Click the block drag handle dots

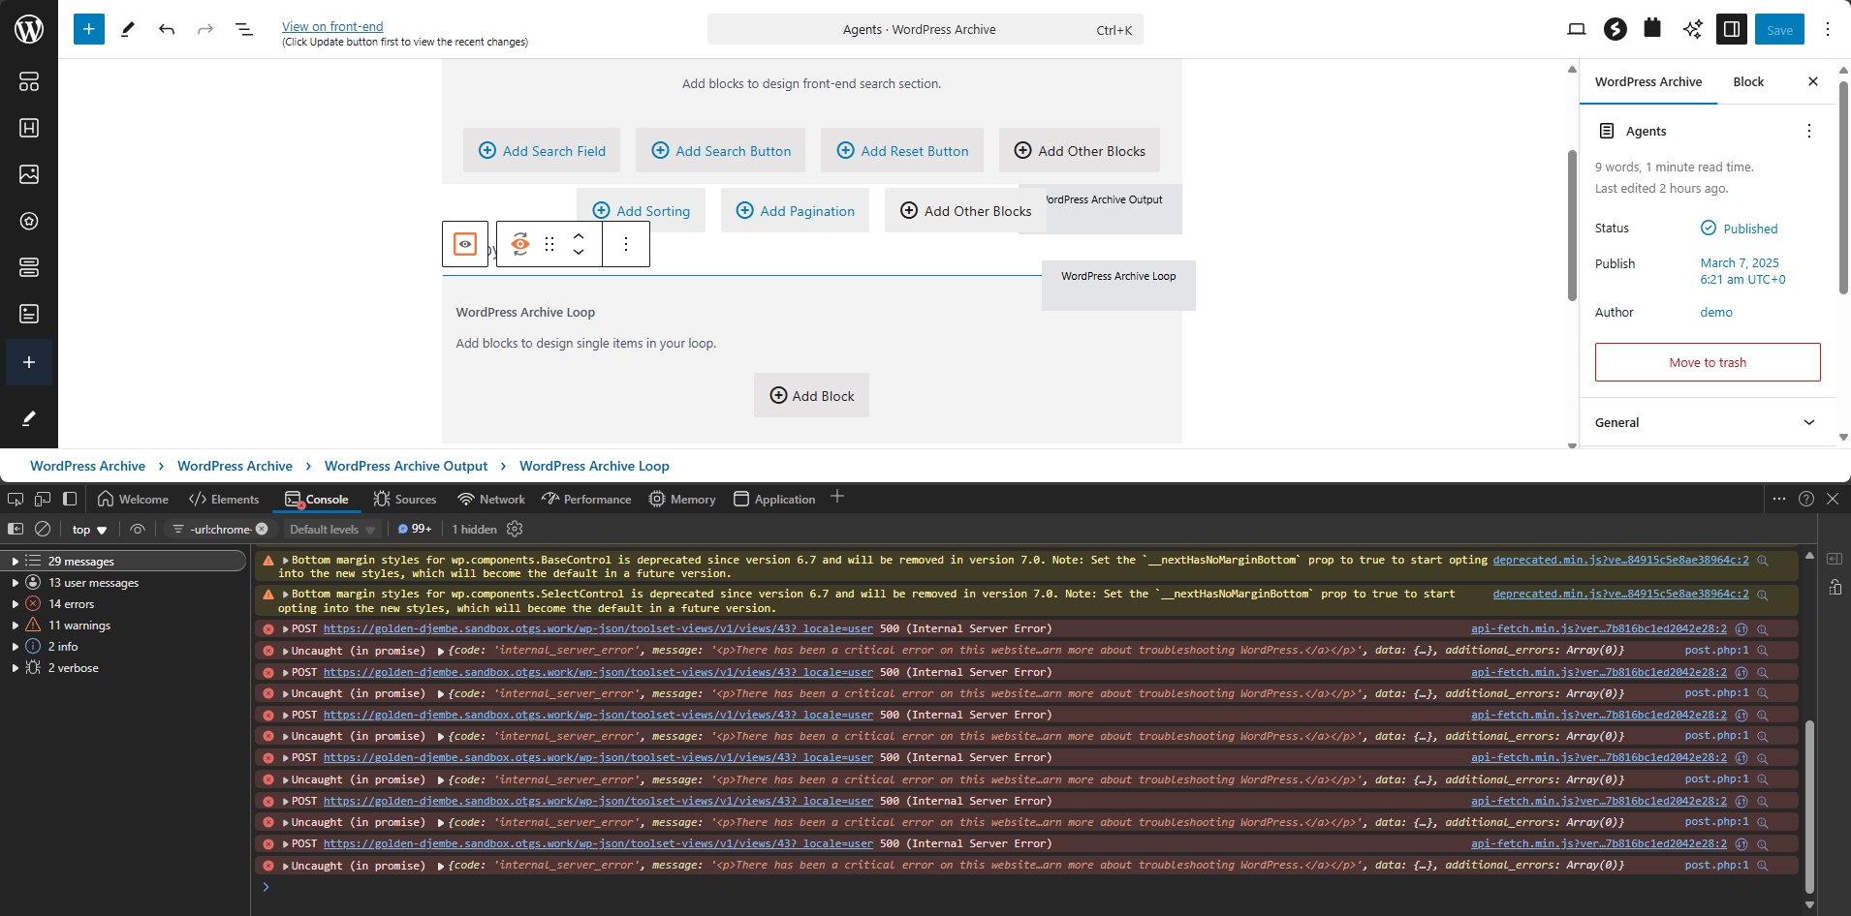[549, 244]
